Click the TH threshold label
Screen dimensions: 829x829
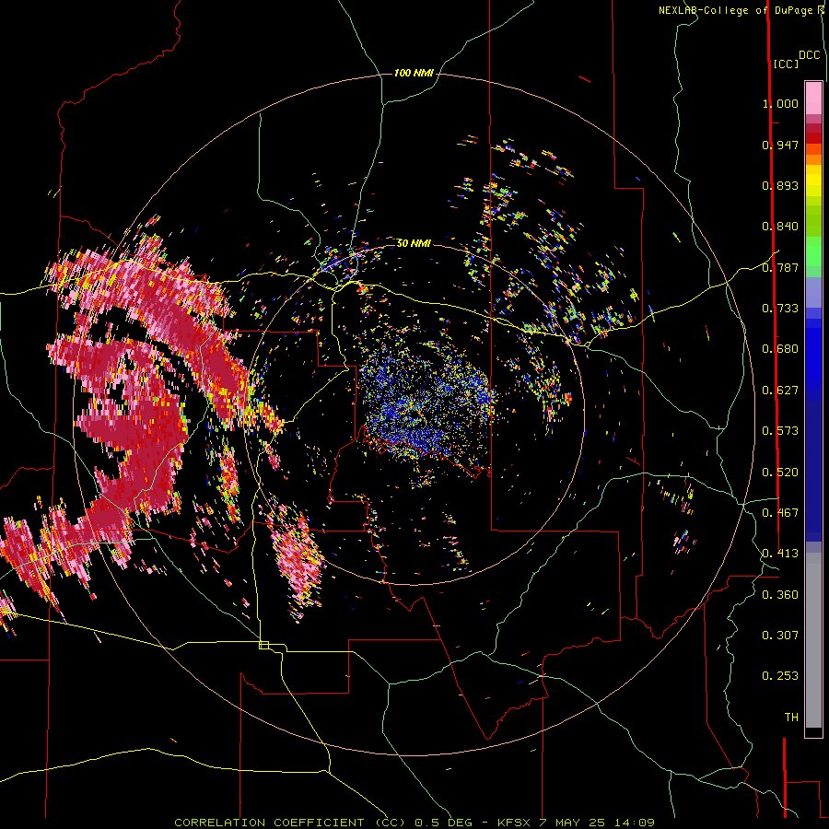point(791,718)
